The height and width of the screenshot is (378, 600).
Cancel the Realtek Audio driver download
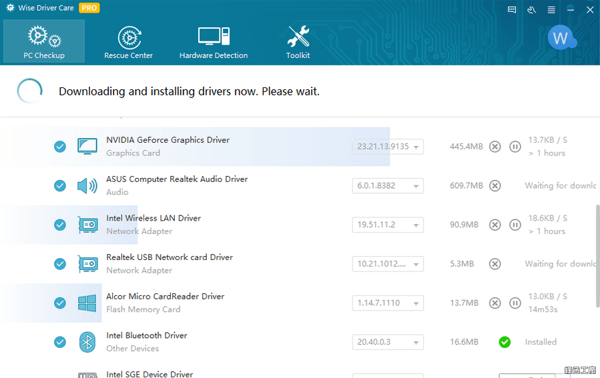pyautogui.click(x=495, y=186)
